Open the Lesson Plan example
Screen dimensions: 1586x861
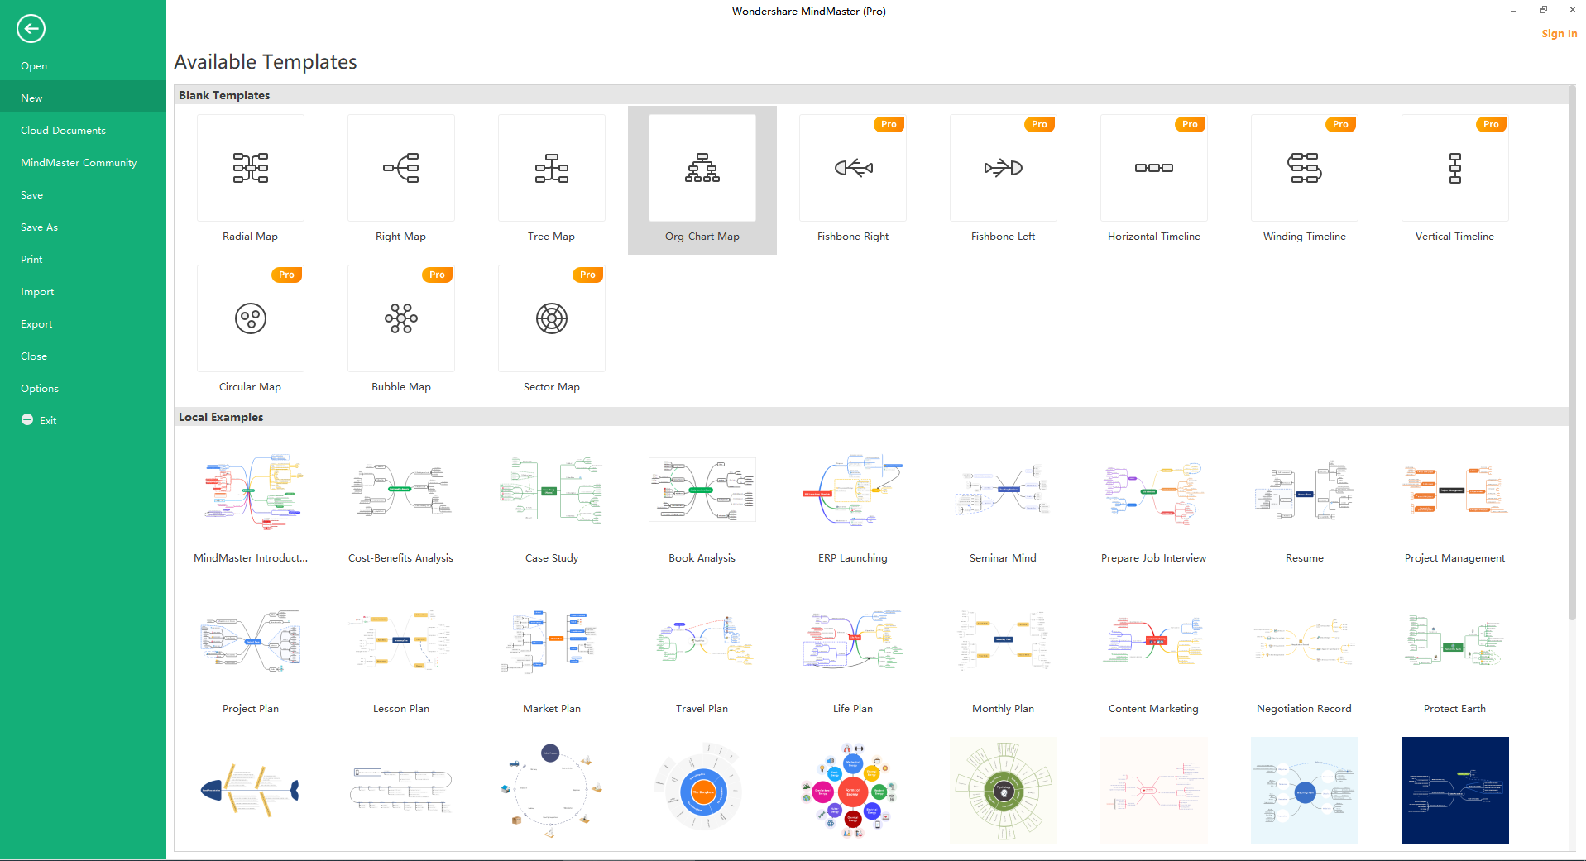coord(401,640)
